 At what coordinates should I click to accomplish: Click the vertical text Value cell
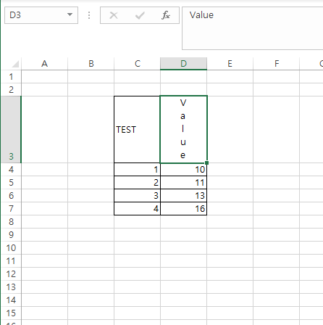pos(183,130)
